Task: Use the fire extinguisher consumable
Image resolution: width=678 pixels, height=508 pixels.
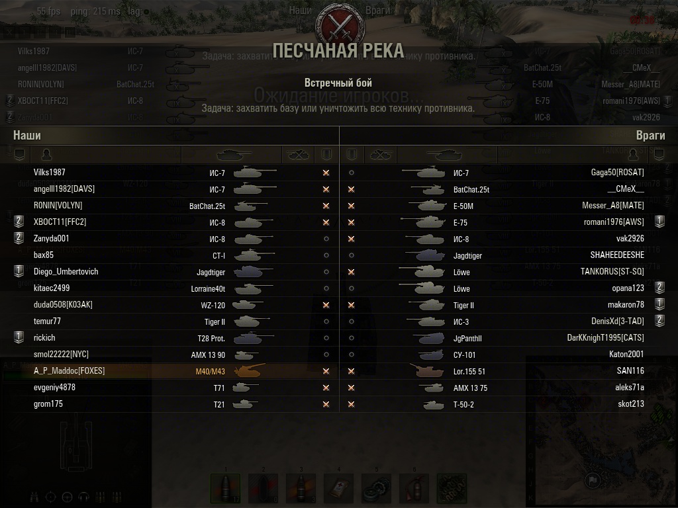Action: [x=414, y=488]
